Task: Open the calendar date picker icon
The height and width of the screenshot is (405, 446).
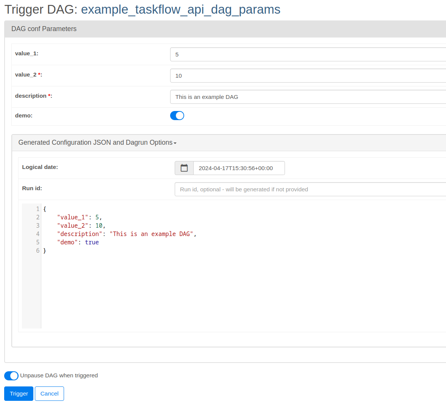Action: tap(184, 168)
